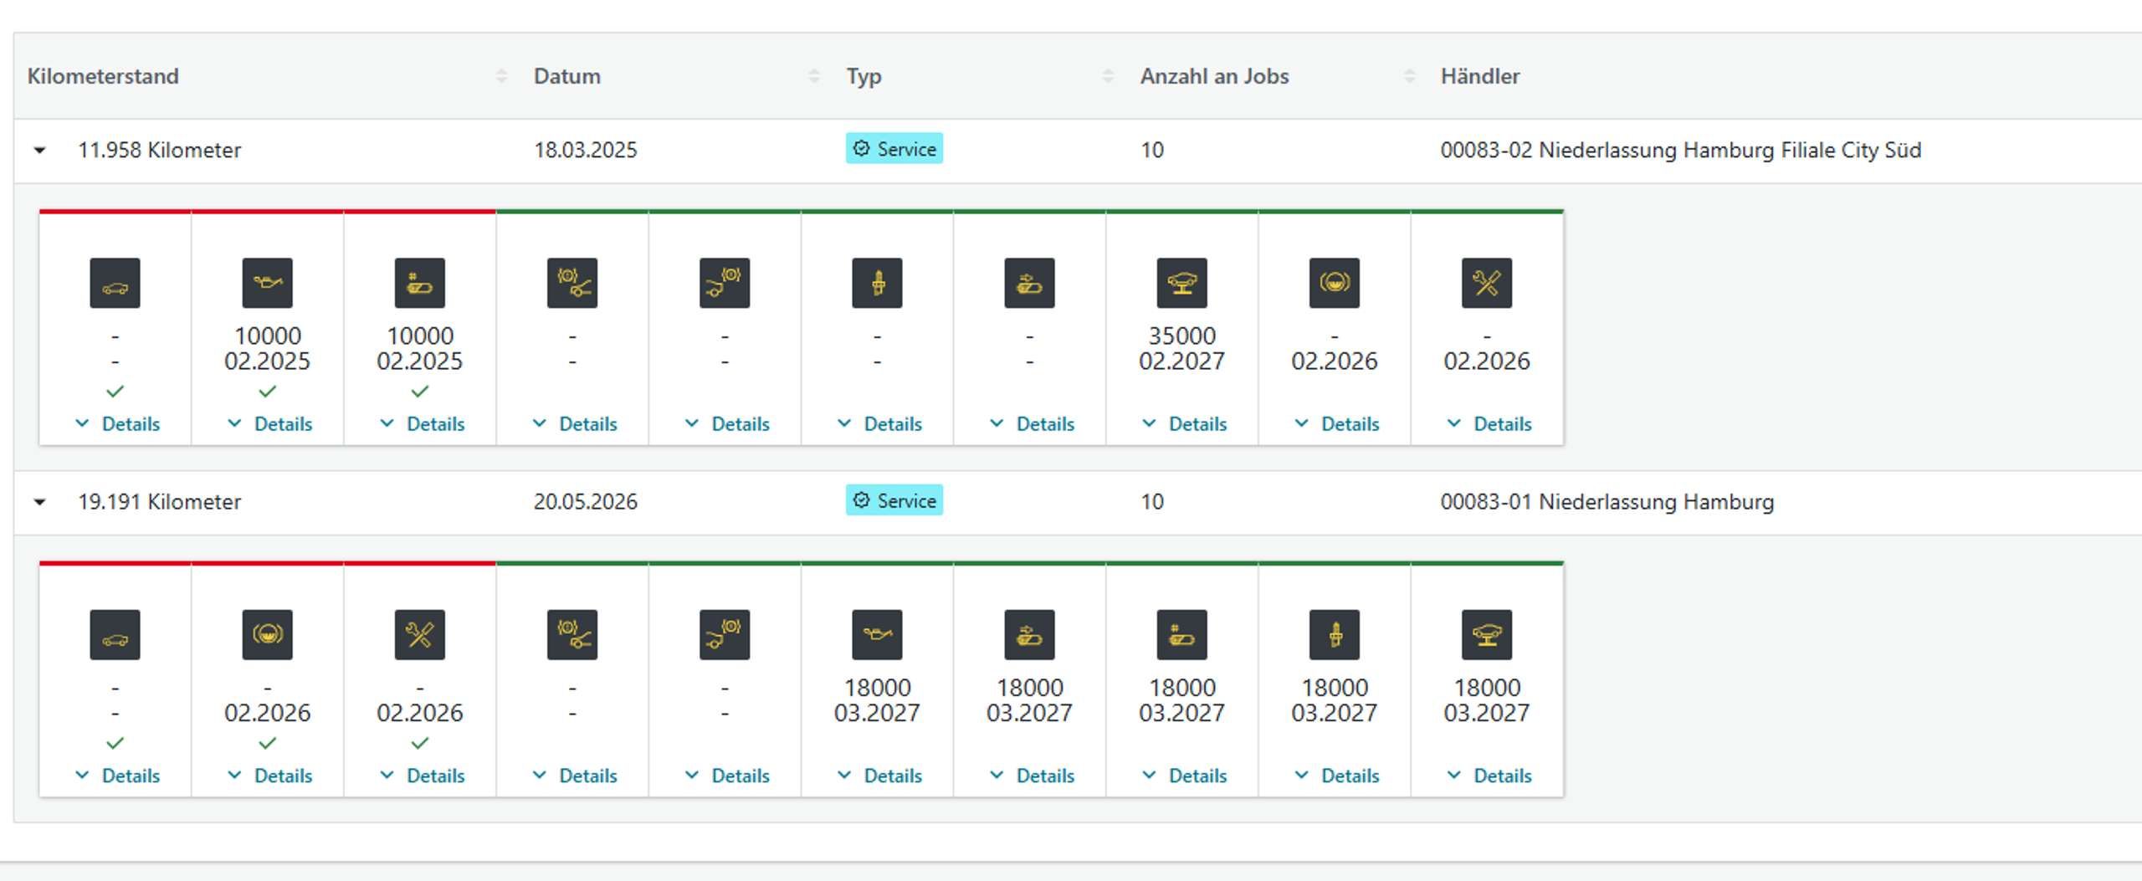Screen dimensions: 2142x881
Task: Click spark plug icon in 19.191 Kilometer row
Action: (1334, 635)
